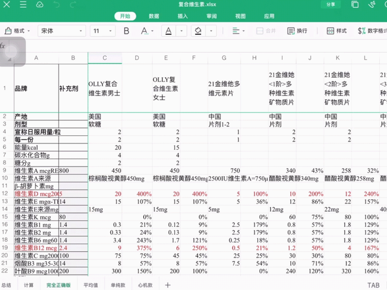Add a new sheet with plus icon
This screenshot has height=290, width=387.
(168, 285)
